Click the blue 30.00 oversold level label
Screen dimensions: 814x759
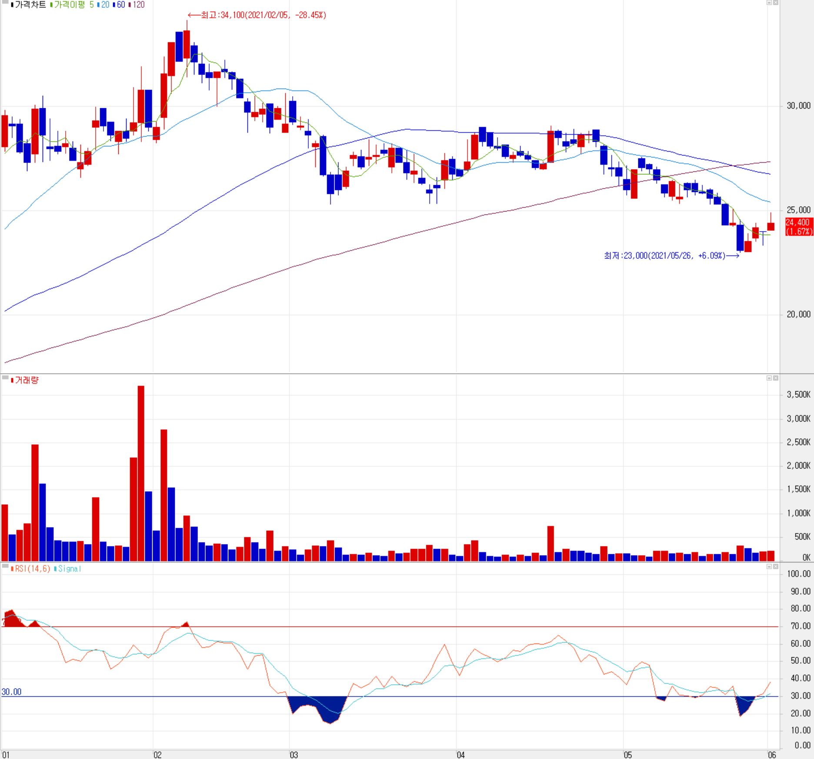pyautogui.click(x=11, y=692)
